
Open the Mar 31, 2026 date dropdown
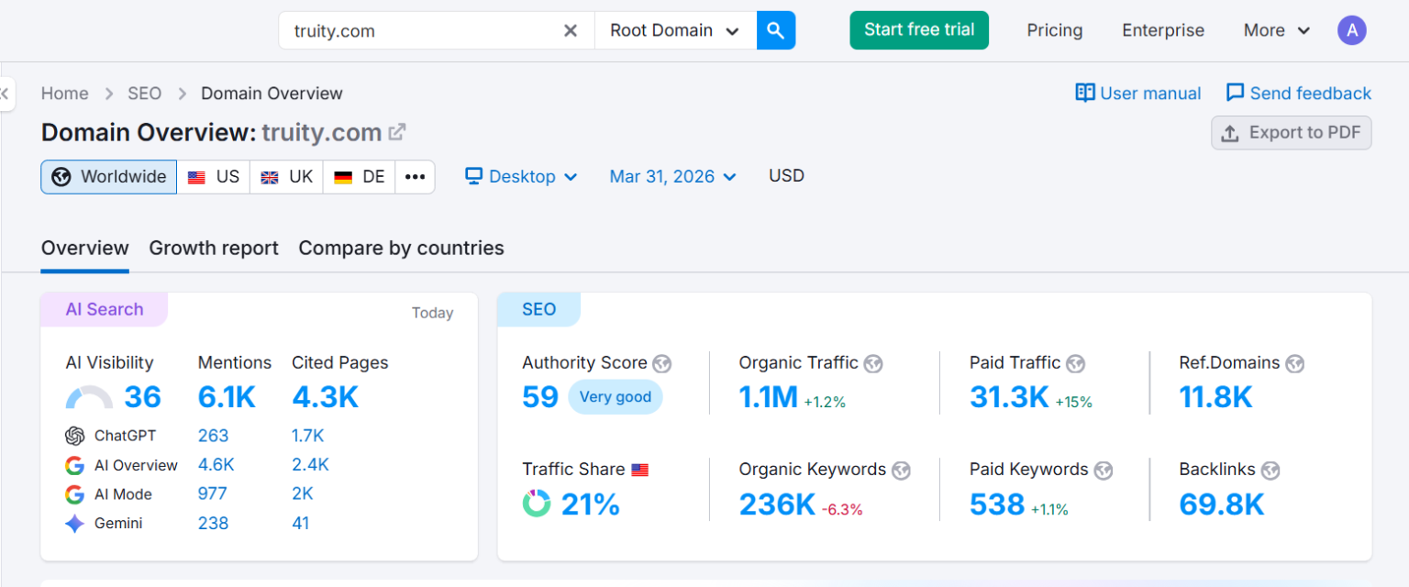(672, 177)
